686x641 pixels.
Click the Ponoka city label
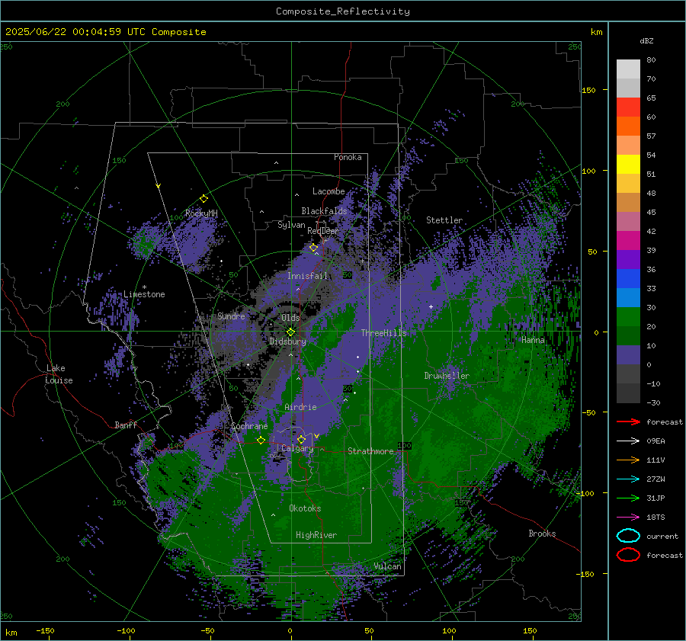348,157
